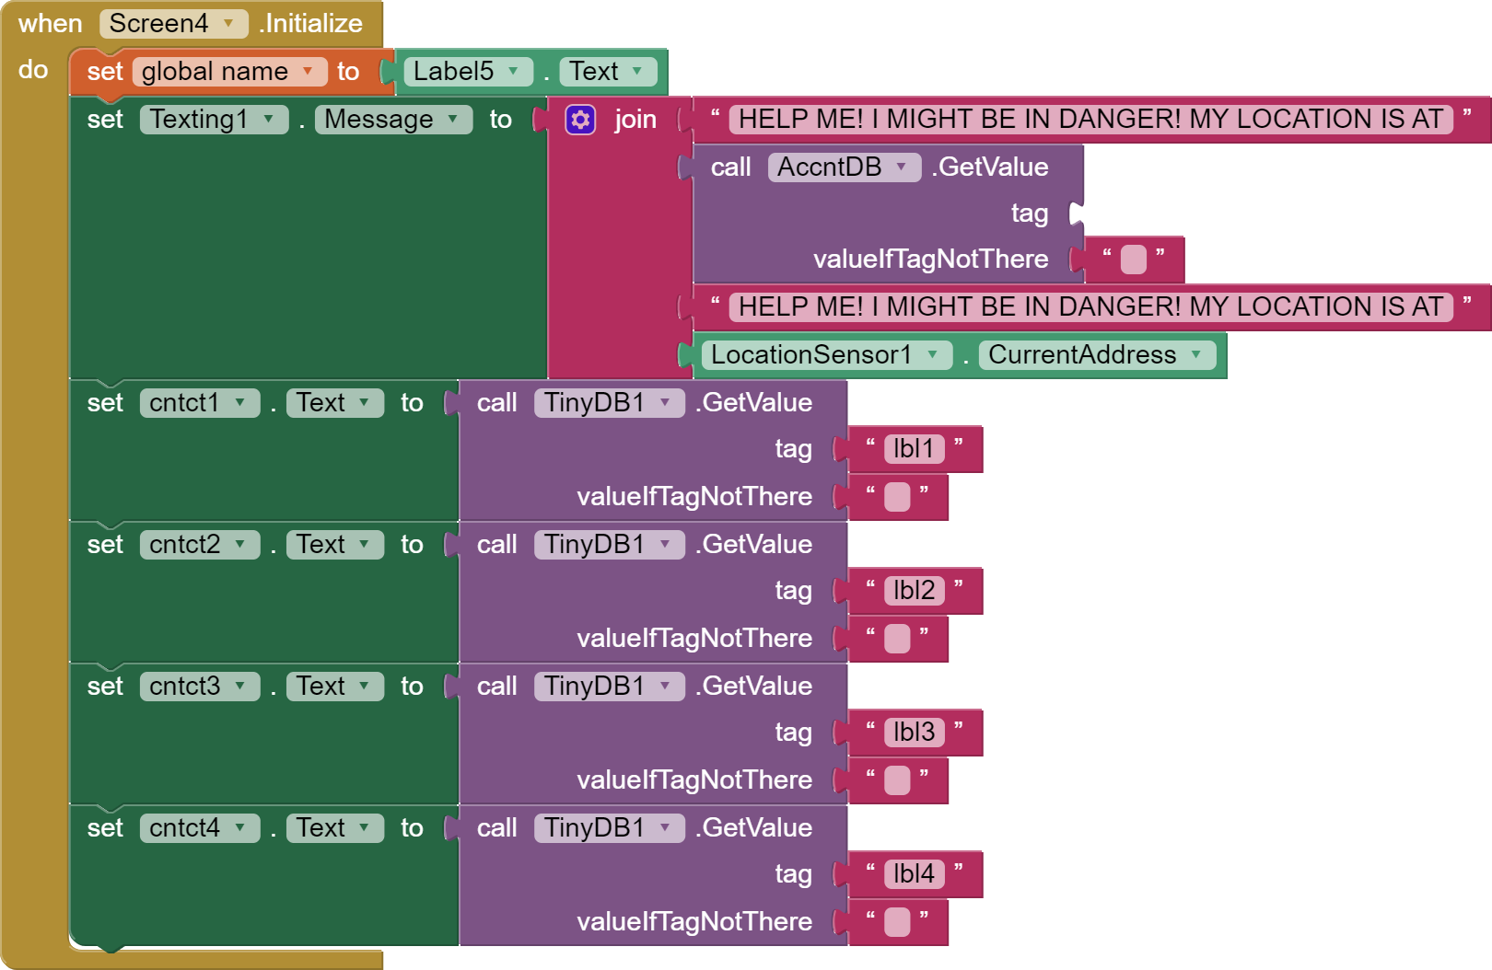Image resolution: width=1492 pixels, height=970 pixels.
Task: Click the empty AccntDB valueIfTagNotThere text field
Action: coord(1133,260)
